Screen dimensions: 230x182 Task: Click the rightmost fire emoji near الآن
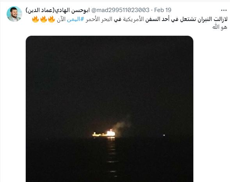52,19
